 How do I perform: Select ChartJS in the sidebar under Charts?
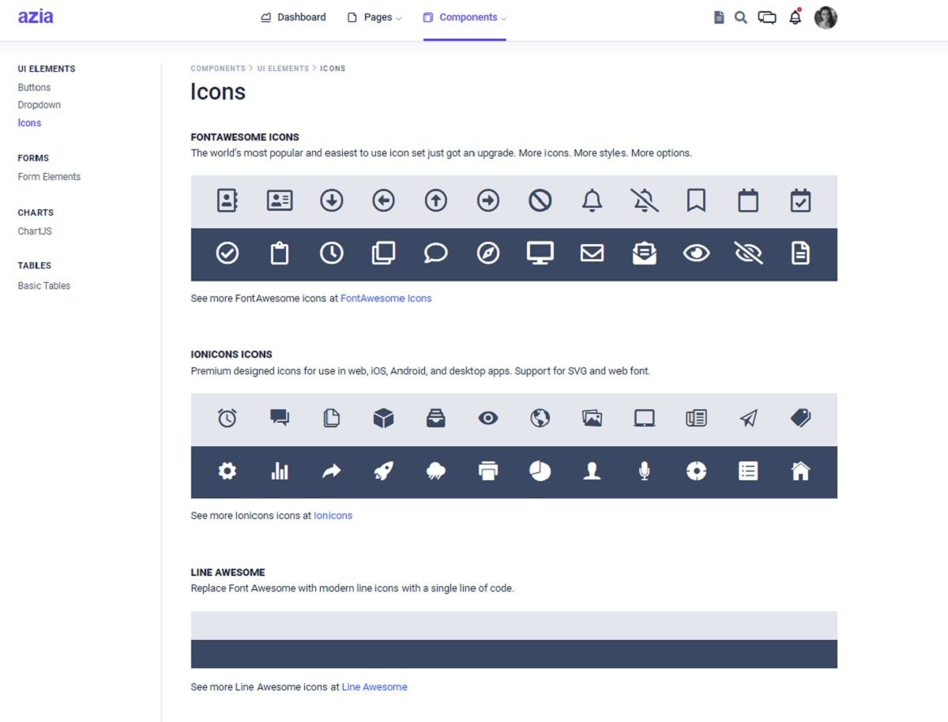point(34,231)
